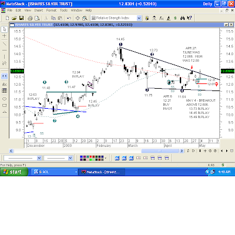Click the previous chart left arrow
This screenshot has height=235, width=235.
221,151
